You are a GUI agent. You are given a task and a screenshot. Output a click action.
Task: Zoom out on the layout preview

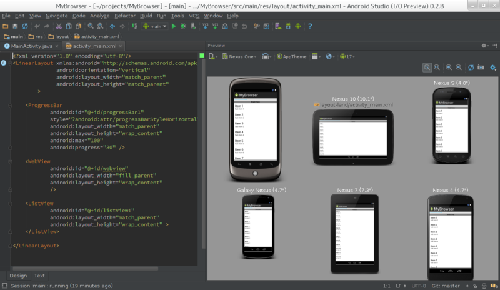[x=459, y=67]
